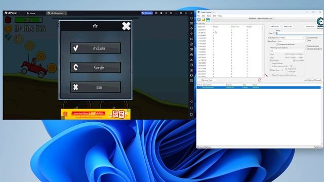Select the highlighted No description address row
Image resolution: width=324 pixels, height=182 pixels.
[259, 87]
